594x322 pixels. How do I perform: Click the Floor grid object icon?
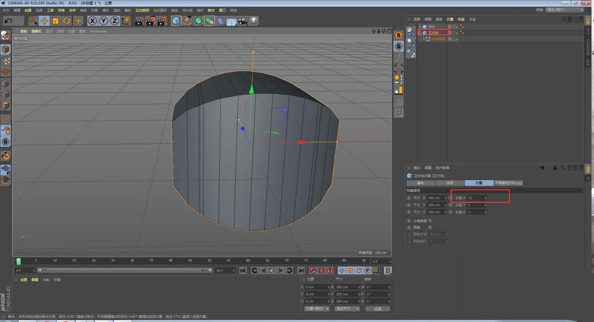click(x=232, y=21)
